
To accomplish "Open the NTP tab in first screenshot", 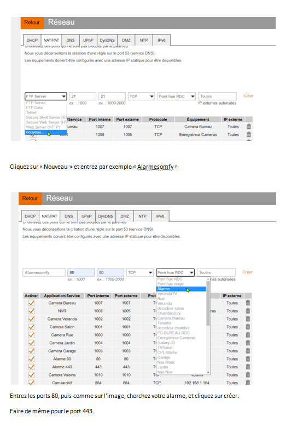I will [144, 41].
